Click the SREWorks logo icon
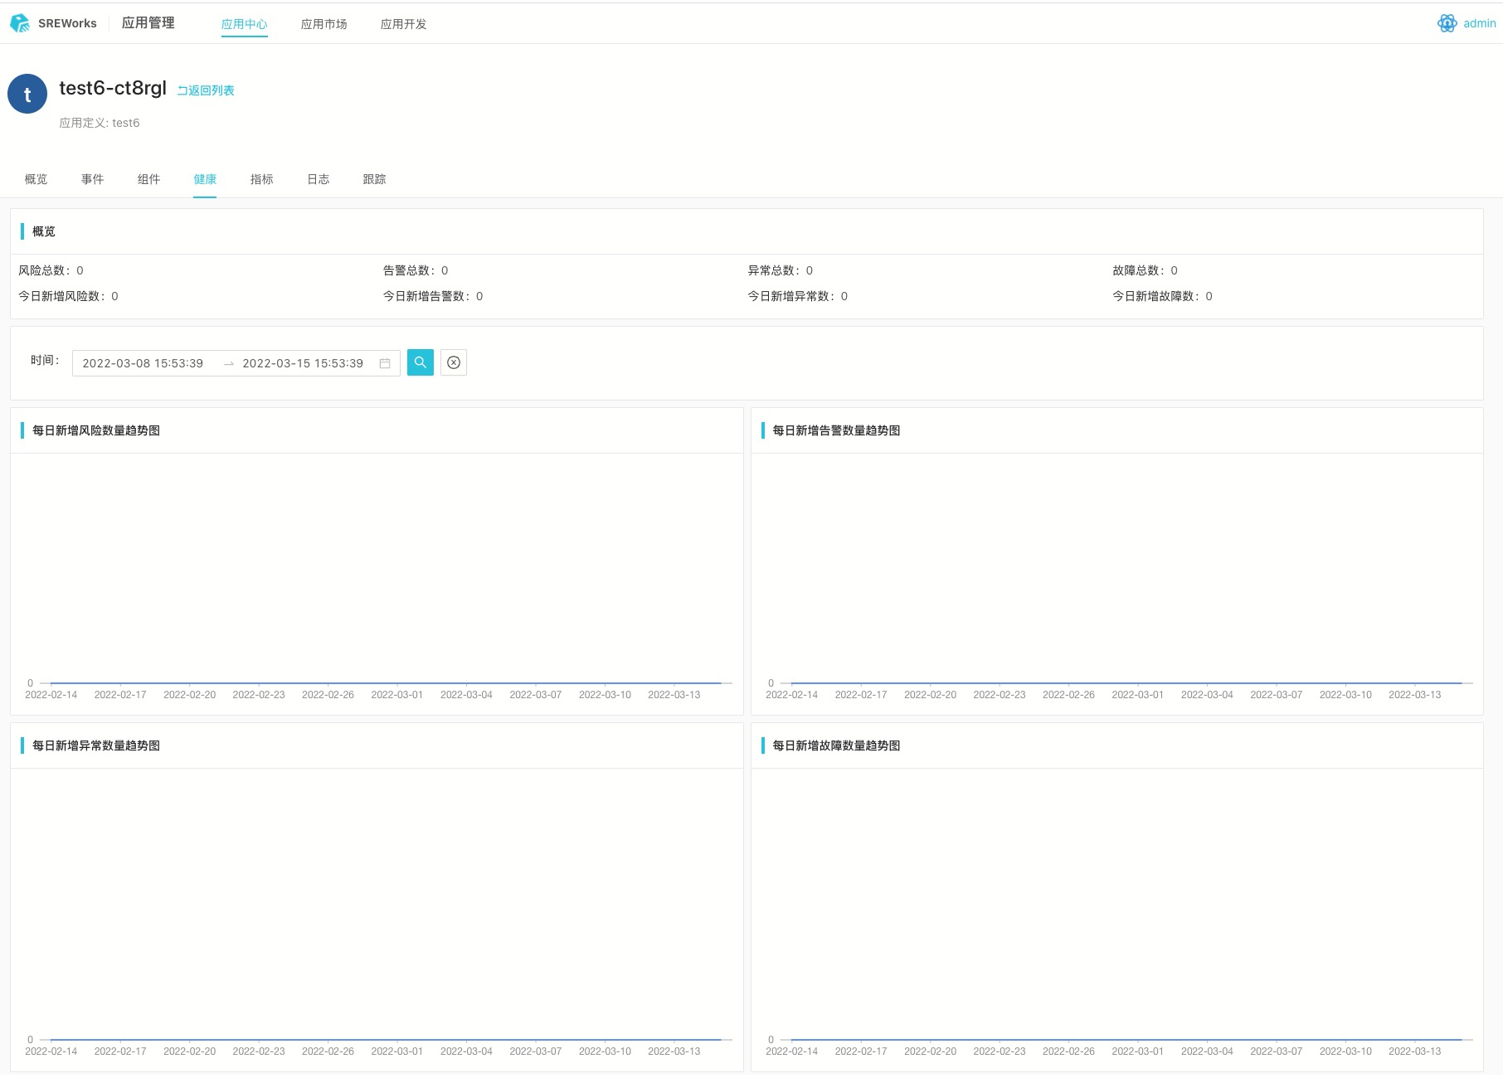Screen dimensions: 1503x1078 [x=20, y=23]
